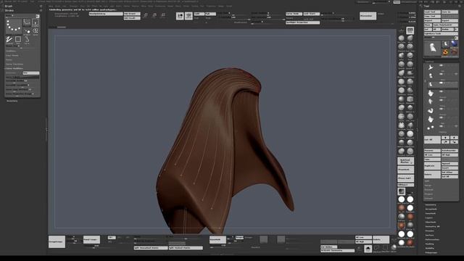Image resolution: width=464 pixels, height=261 pixels.
Task: Click the large white button at the top shelf's right end
Action: [368, 16]
